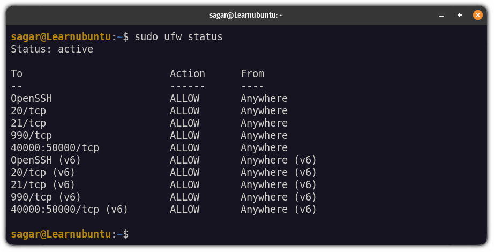The width and height of the screenshot is (494, 252).
Task: Click the 40000:50000/tcp rule without v6
Action: (55, 147)
